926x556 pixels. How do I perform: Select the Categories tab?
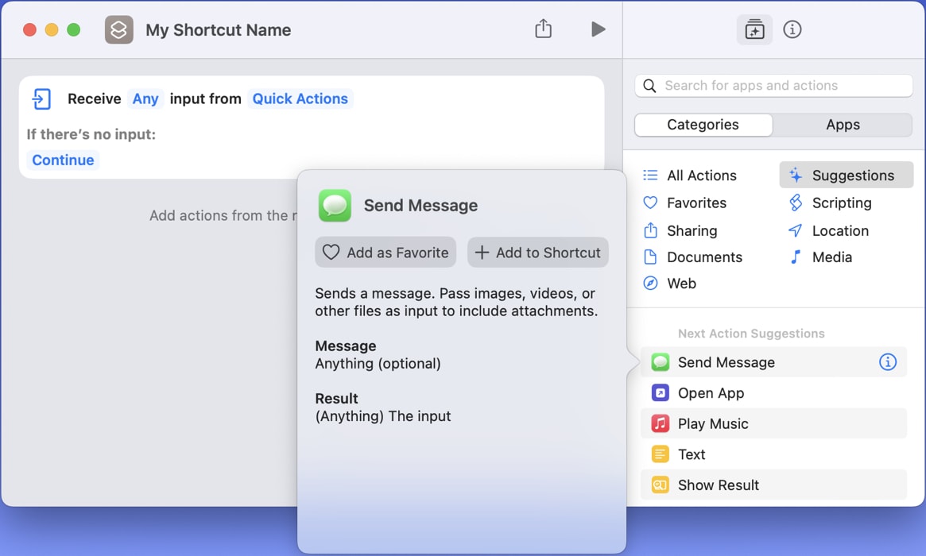click(703, 125)
